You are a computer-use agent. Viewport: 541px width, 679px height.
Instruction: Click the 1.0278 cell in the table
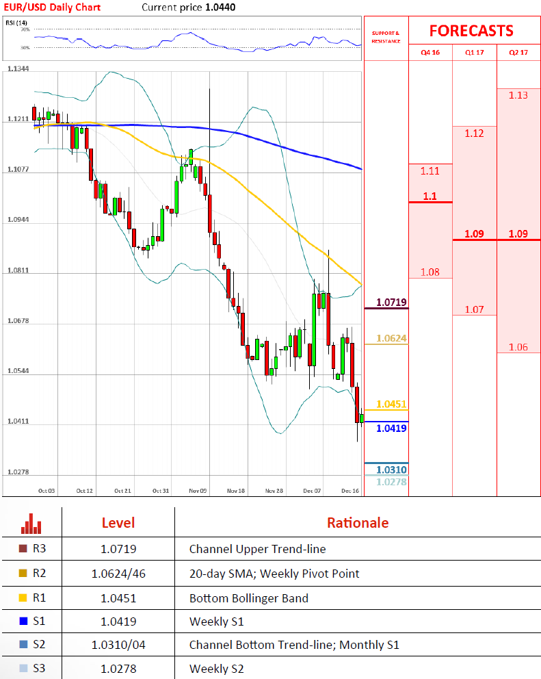[118, 669]
